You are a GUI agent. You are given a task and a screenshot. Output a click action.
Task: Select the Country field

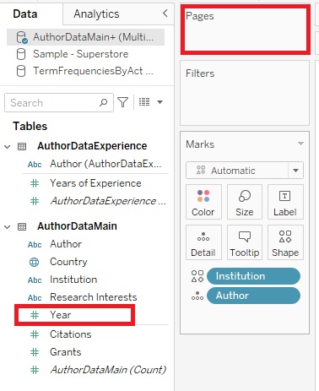[68, 262]
